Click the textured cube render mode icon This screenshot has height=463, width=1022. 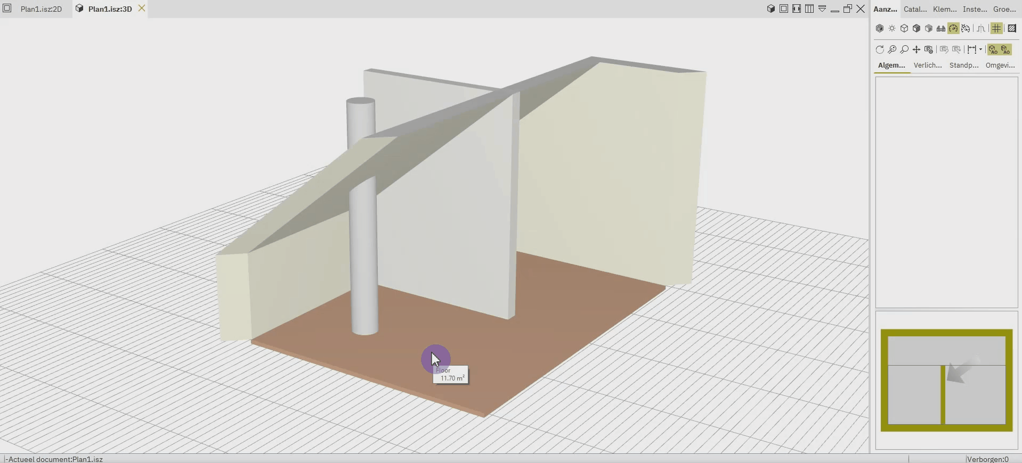point(880,28)
